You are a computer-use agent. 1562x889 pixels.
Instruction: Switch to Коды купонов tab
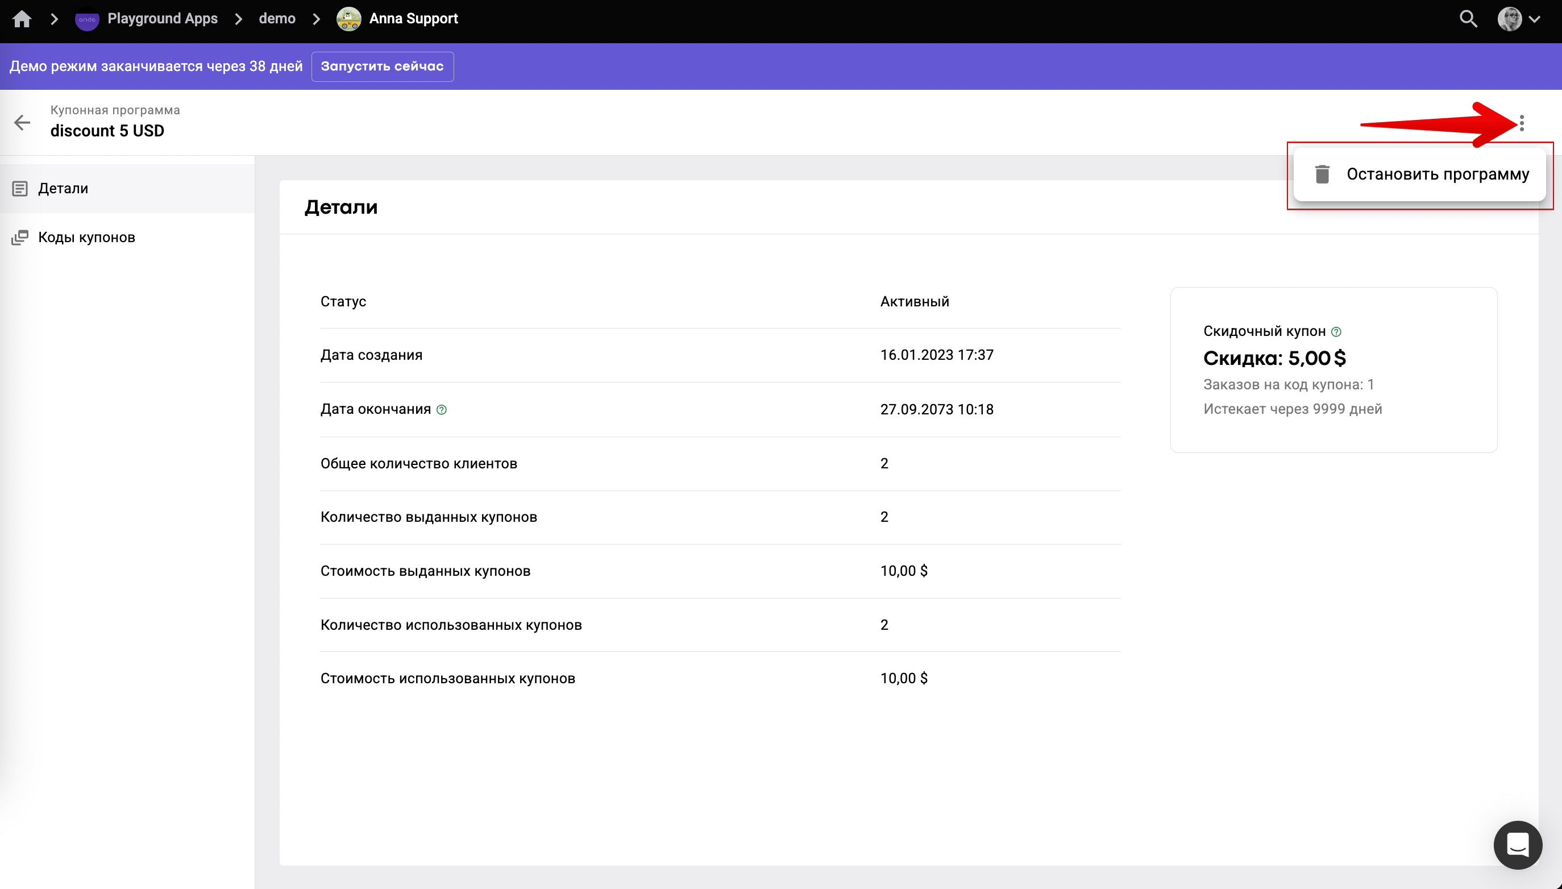pyautogui.click(x=86, y=238)
